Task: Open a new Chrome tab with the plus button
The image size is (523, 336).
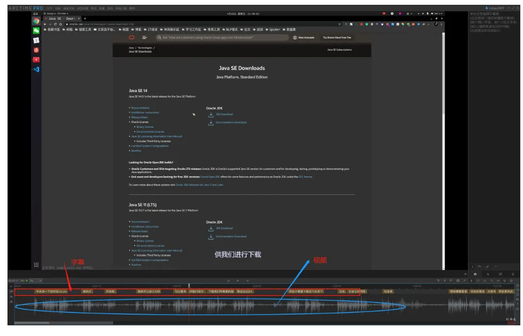Action: (x=85, y=18)
